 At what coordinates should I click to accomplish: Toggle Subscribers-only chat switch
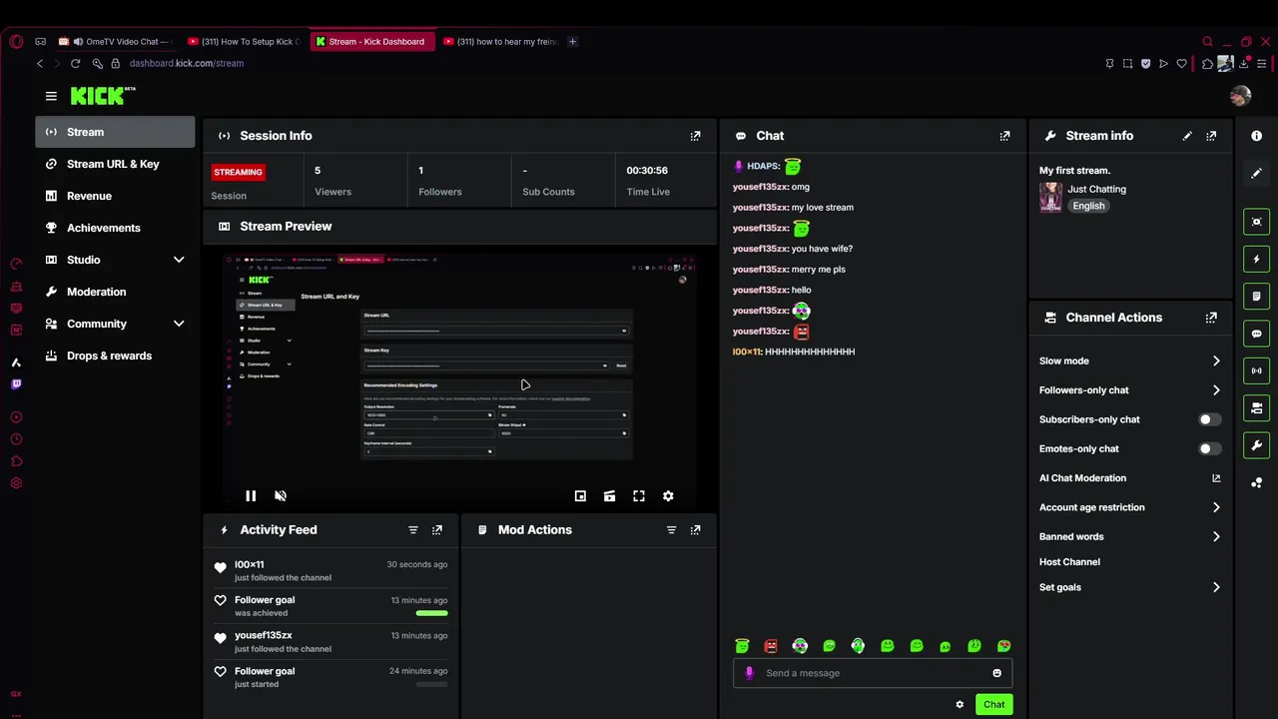click(1209, 419)
